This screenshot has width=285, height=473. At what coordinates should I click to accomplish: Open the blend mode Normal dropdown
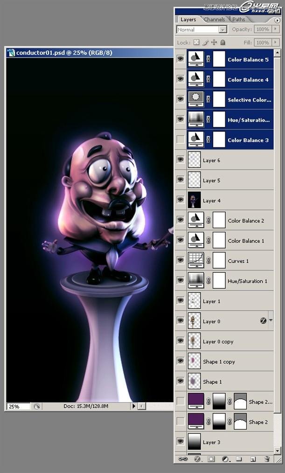click(x=223, y=29)
